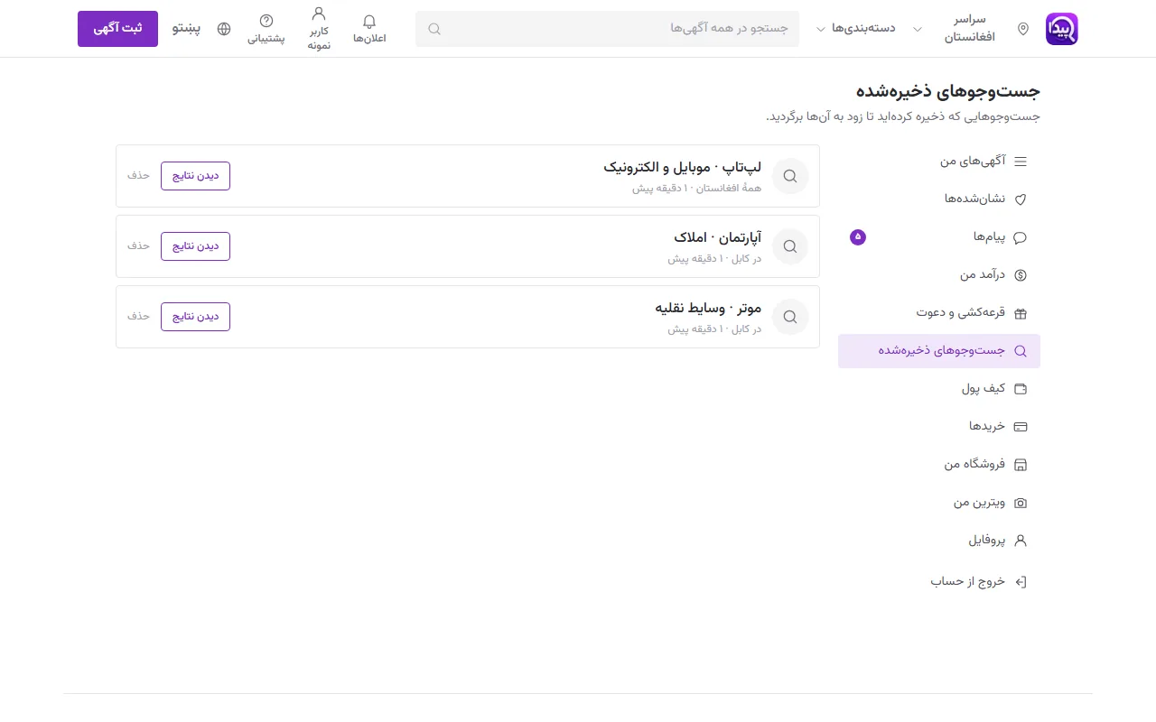Open the دسته‌بندی‌ها categories dropdown
Image resolution: width=1156 pixels, height=722 pixels.
[x=856, y=29]
